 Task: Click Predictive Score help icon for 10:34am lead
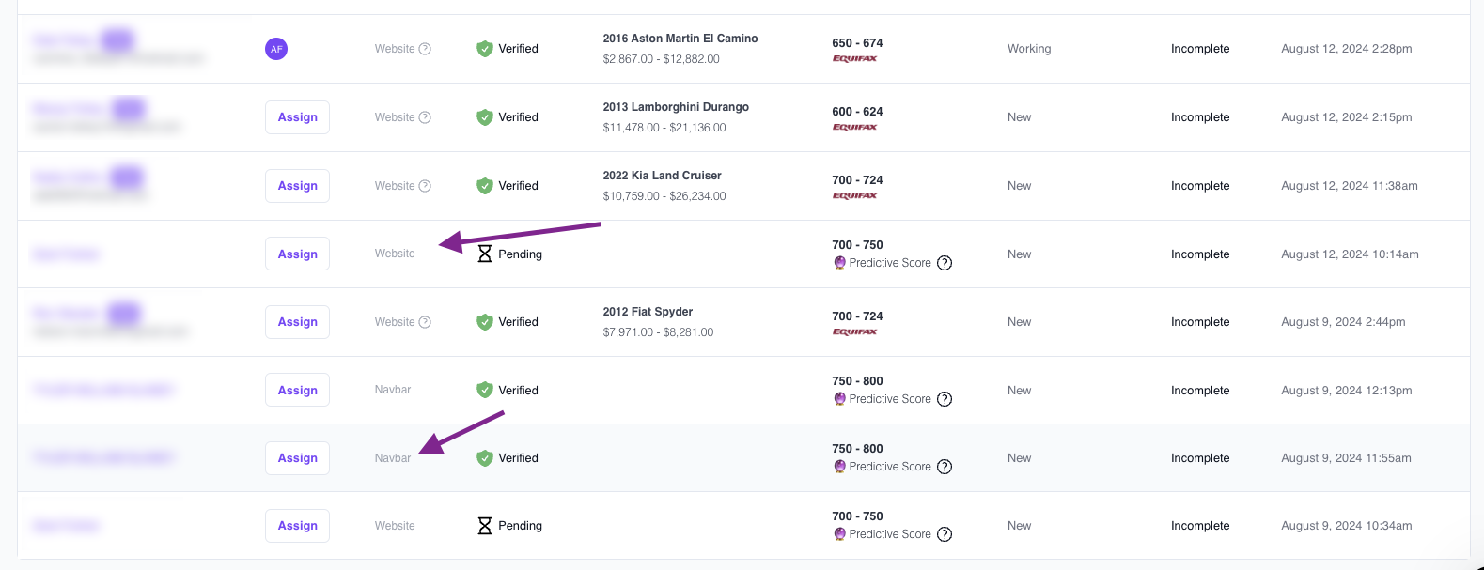coord(945,534)
